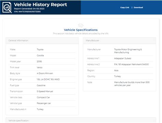162x123 pixels.
Task: Click the Vehicle Specifications heading
Action: [81, 30]
